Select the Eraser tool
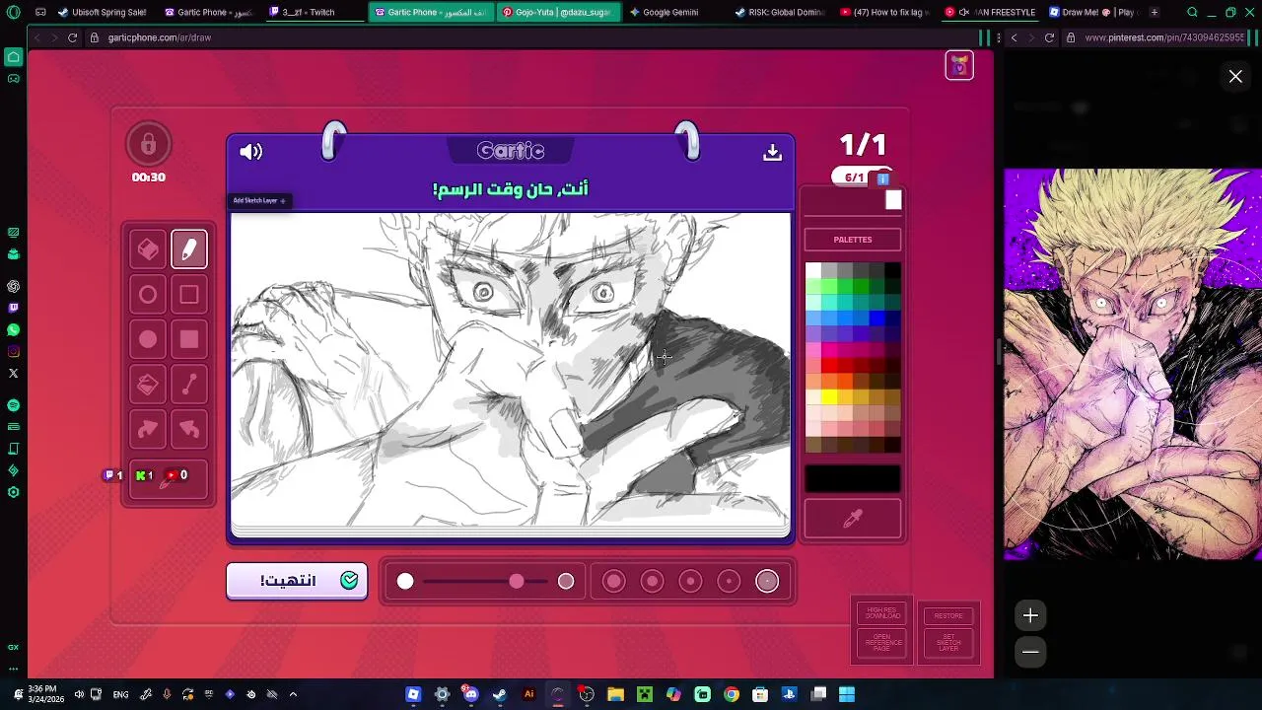The image size is (1262, 710). point(148,249)
